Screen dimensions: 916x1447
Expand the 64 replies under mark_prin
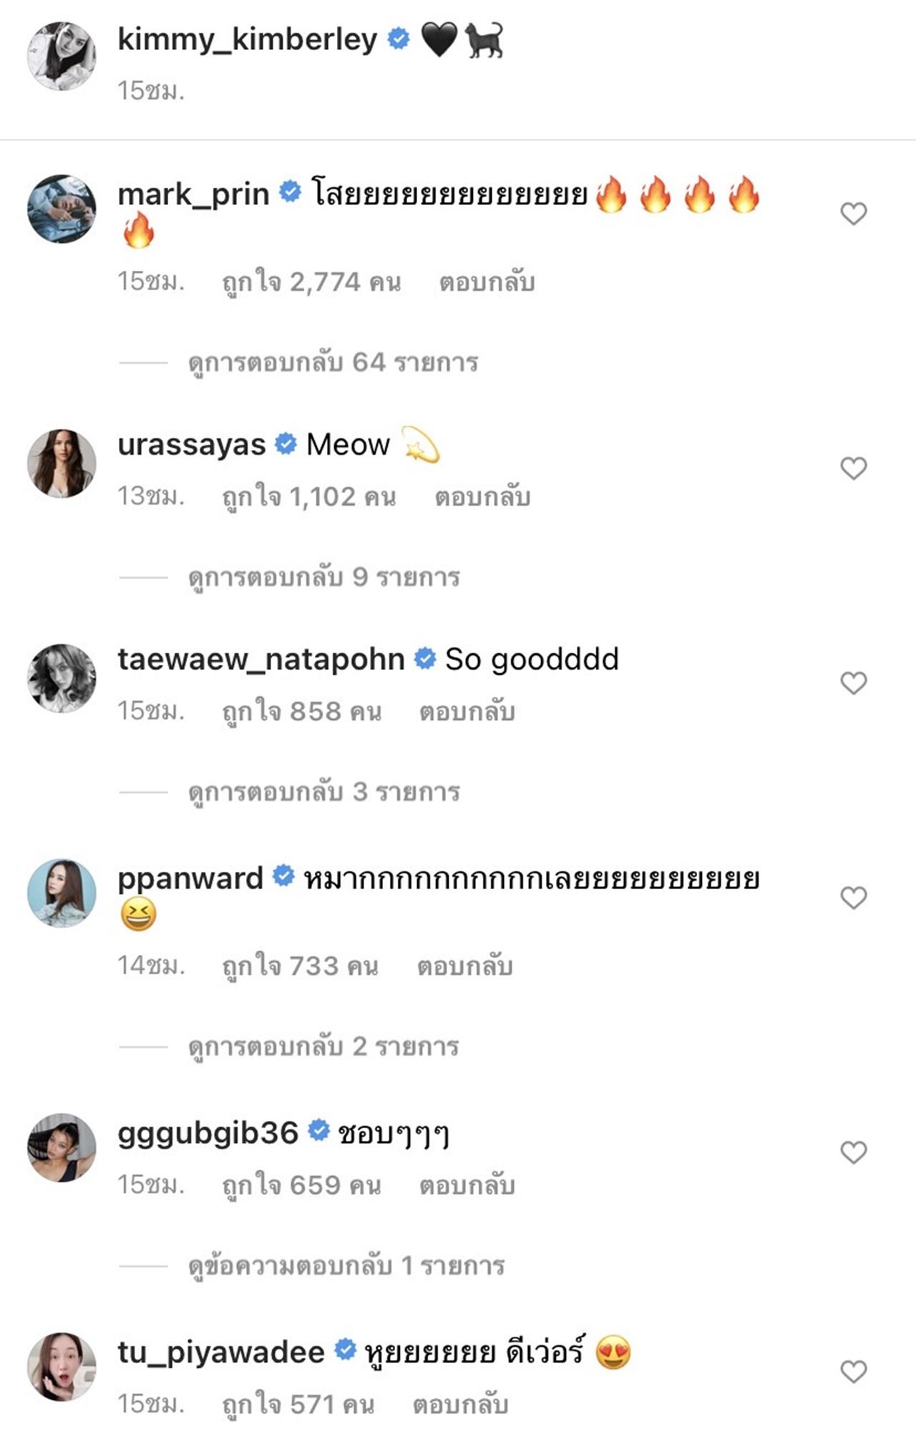click(333, 362)
